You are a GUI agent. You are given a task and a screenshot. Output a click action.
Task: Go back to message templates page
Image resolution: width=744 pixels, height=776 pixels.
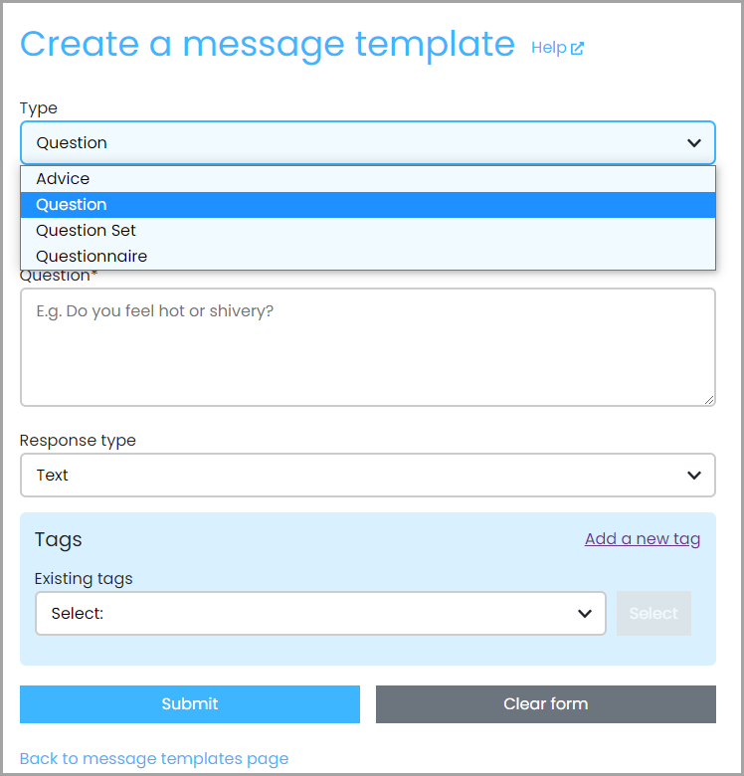pos(154,759)
